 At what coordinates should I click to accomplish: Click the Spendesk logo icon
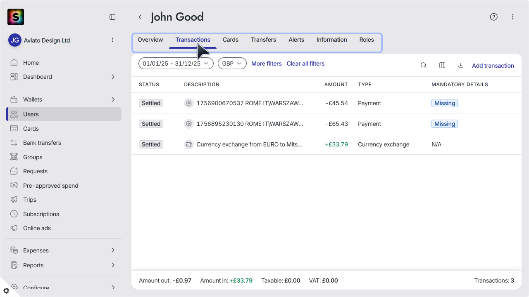point(16,17)
